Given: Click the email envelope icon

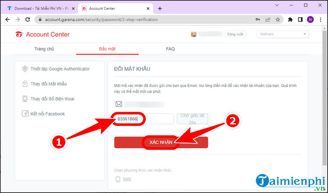Looking at the screenshot, I should pos(119,104).
